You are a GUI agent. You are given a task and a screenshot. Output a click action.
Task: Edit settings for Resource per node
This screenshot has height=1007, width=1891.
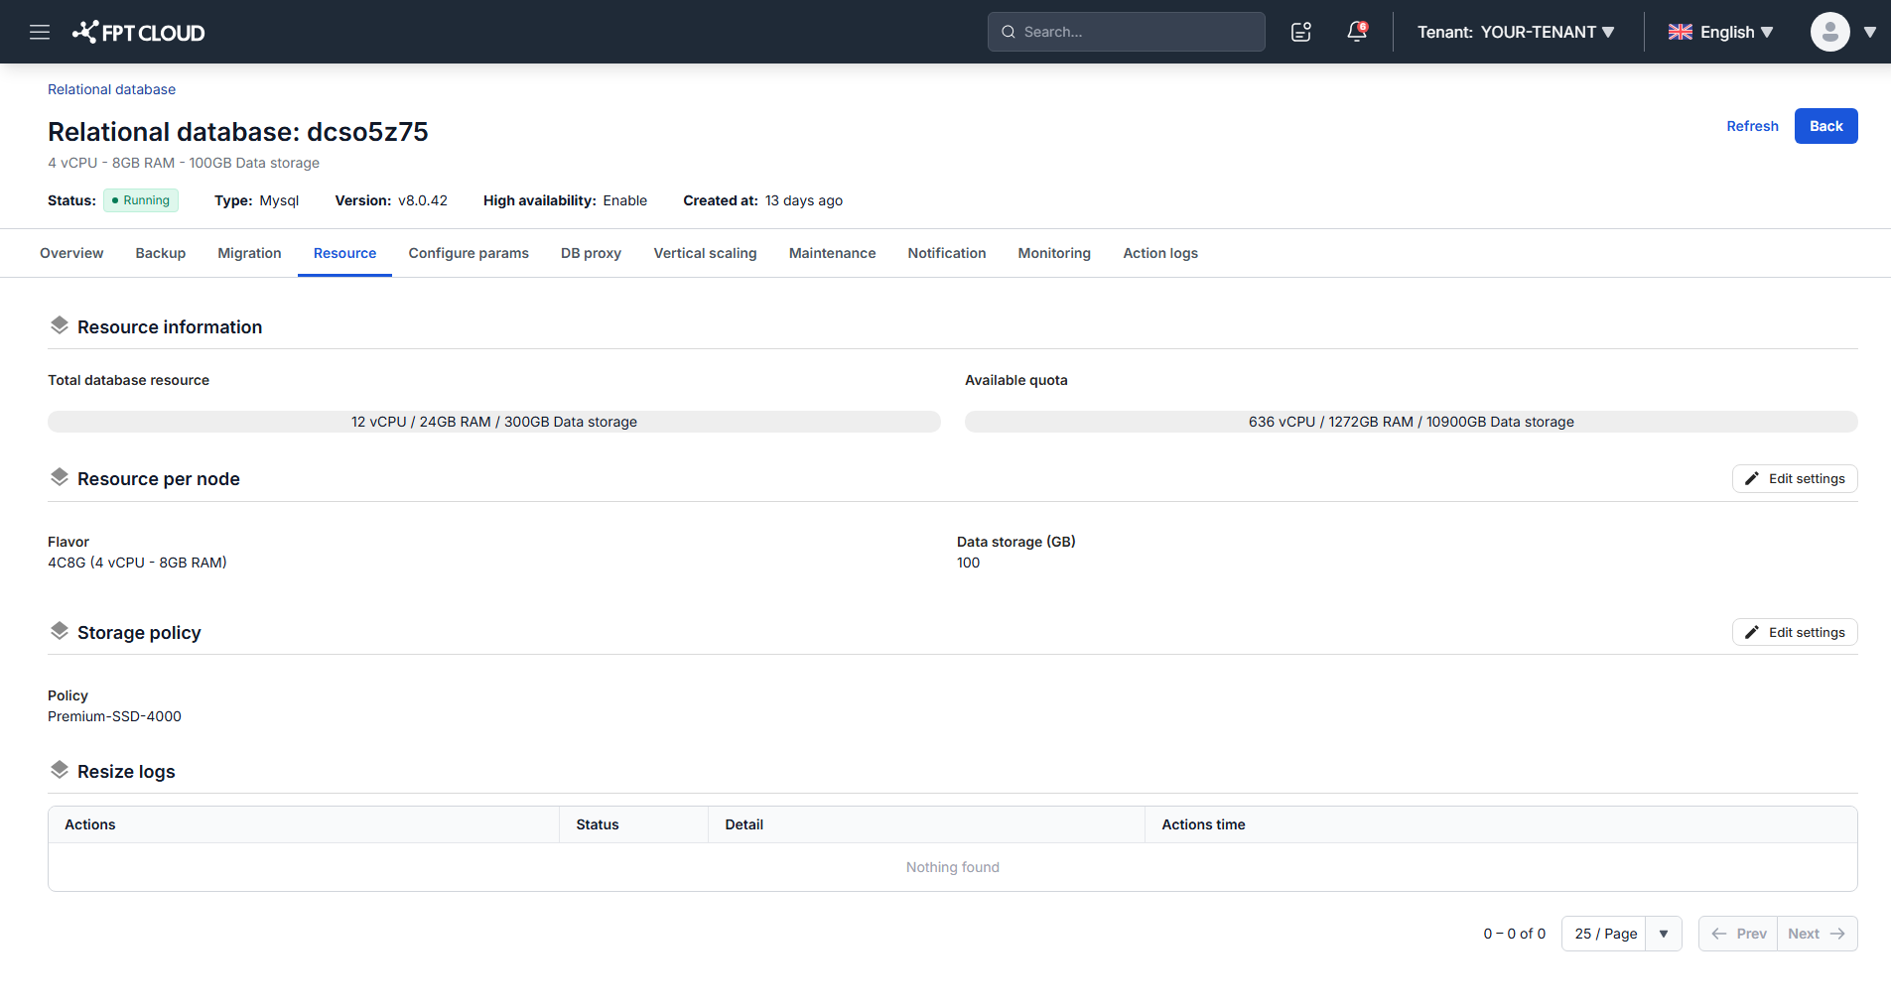pos(1795,478)
